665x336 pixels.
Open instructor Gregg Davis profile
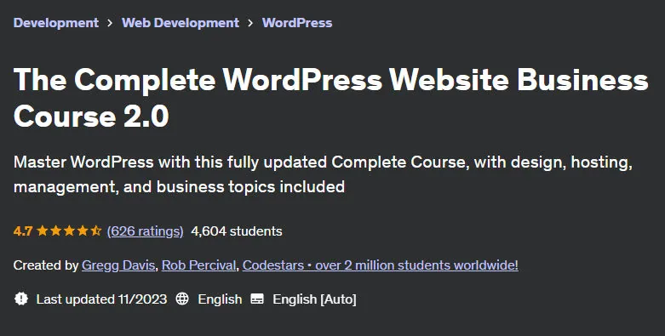[118, 265]
